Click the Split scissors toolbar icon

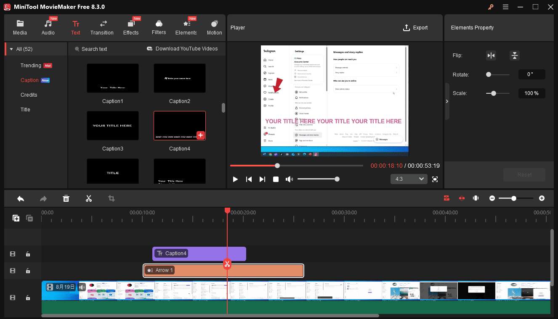pos(88,198)
